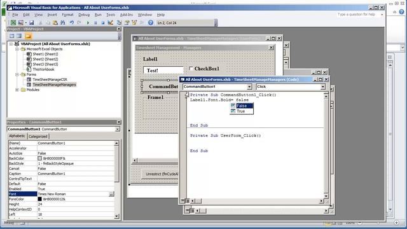Click the Insert UserForm toolbar icon

(x=20, y=23)
